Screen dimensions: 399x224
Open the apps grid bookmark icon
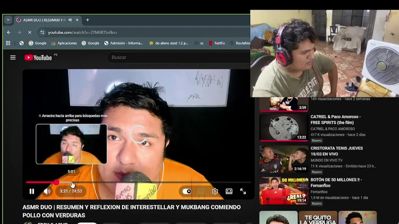coord(8,43)
